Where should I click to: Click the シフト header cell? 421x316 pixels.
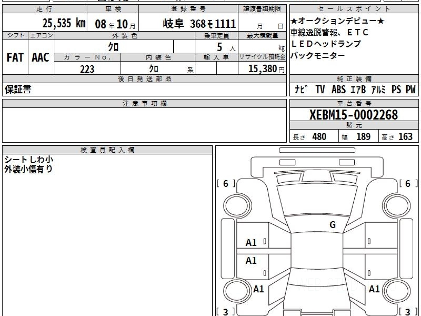15,35
